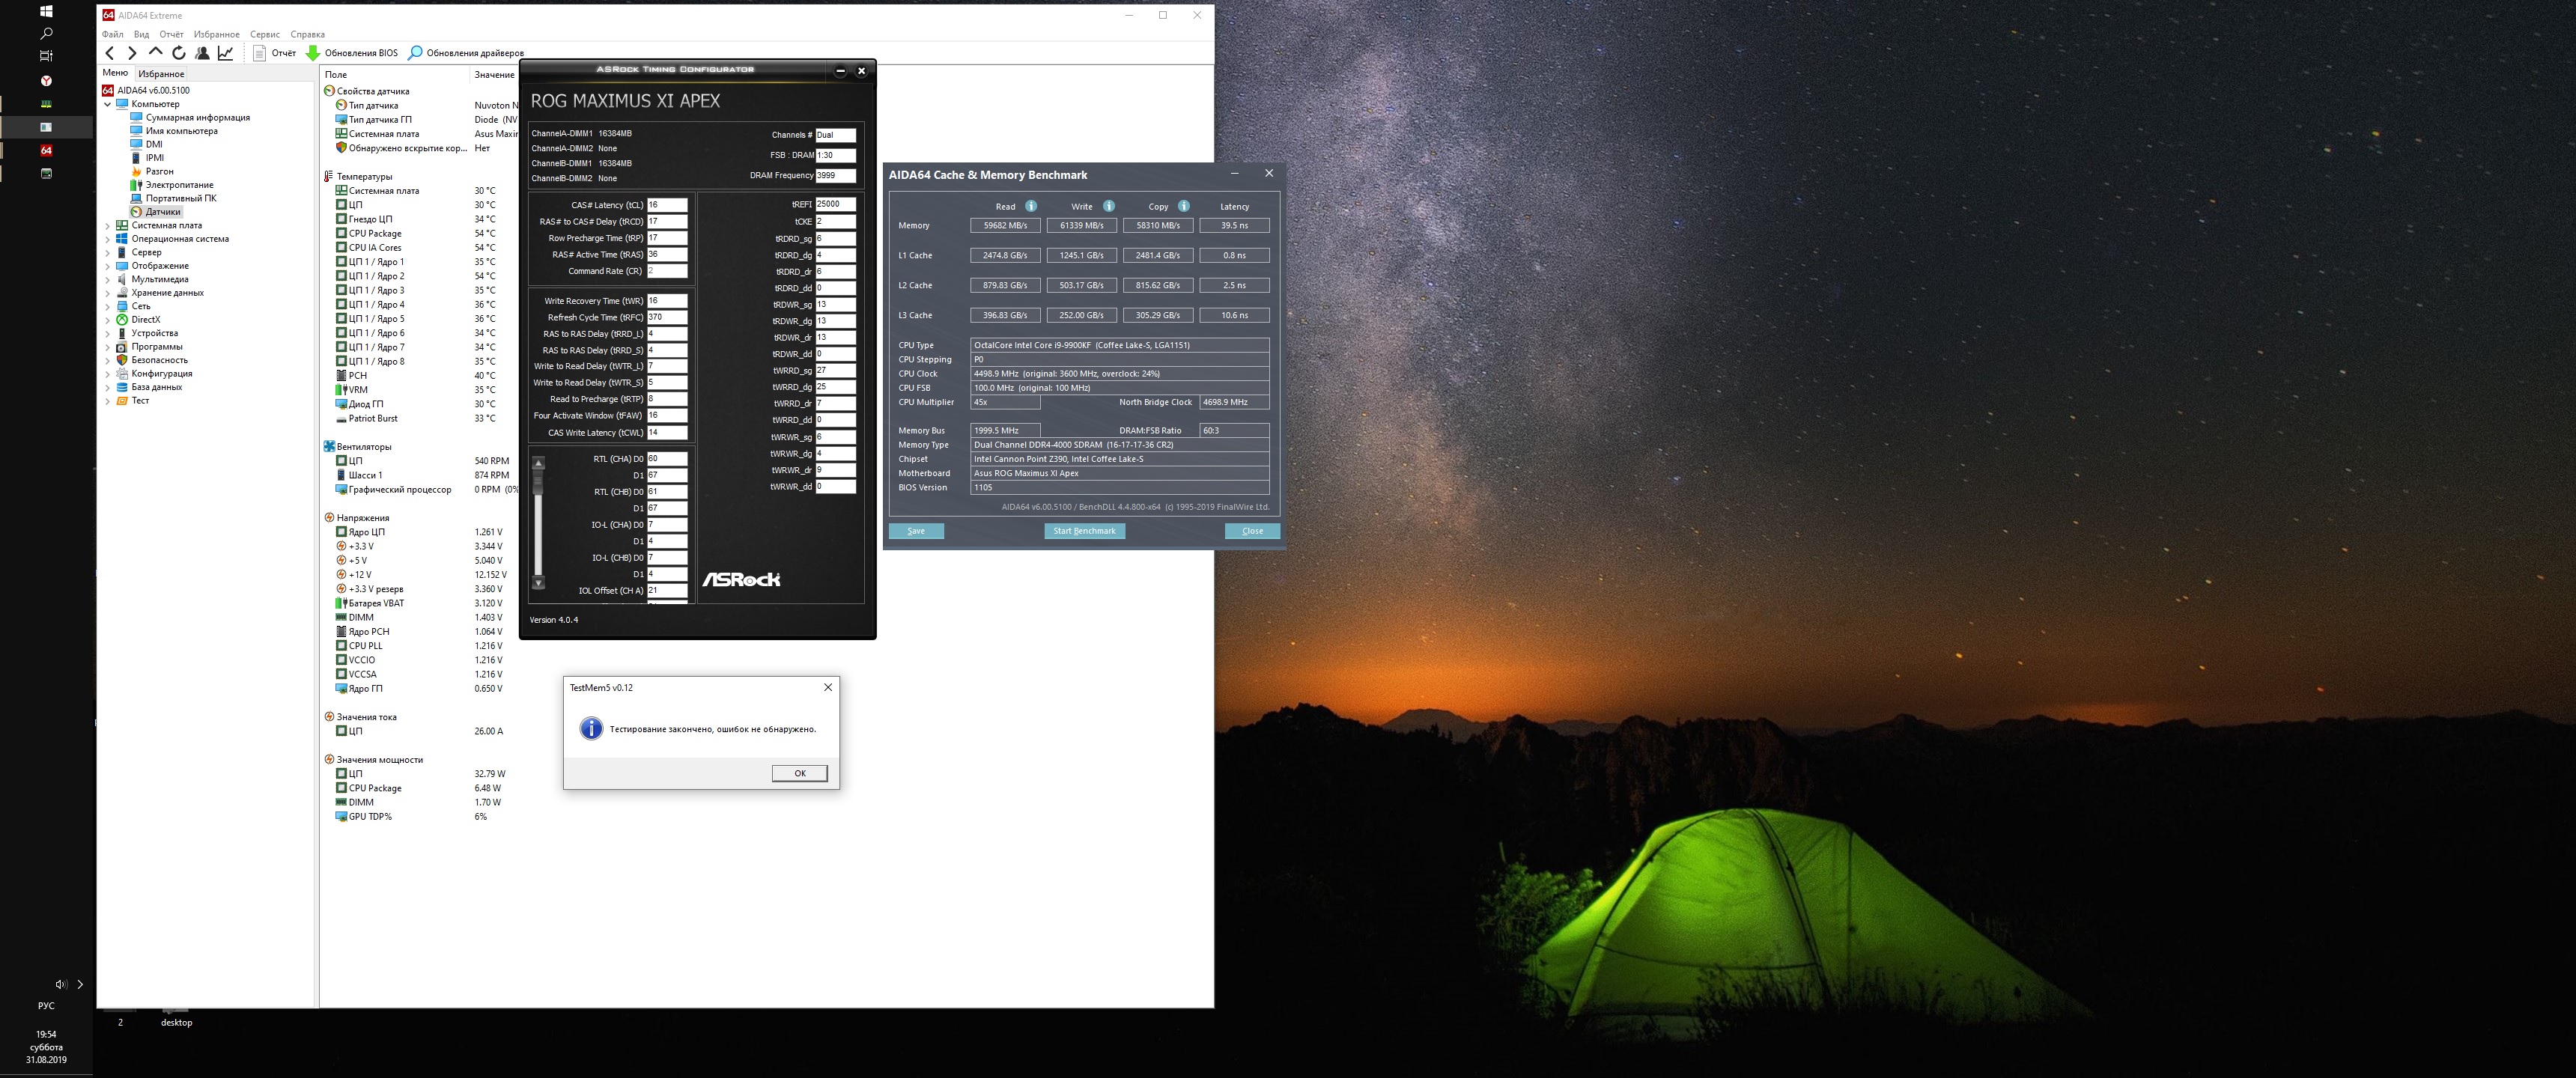The width and height of the screenshot is (2576, 1078).
Task: Expand the Системная плата tree node
Action: 108,226
